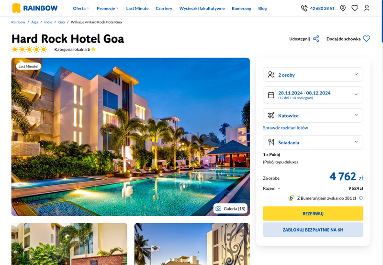
Task: Change the Śniadania meal plan dropdown
Action: point(313,142)
